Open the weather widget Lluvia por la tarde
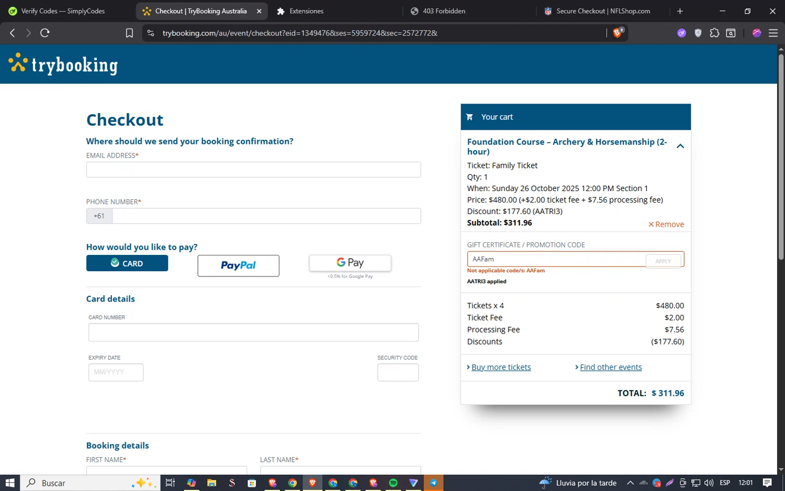Screen dimensions: 785x491 (x=578, y=483)
